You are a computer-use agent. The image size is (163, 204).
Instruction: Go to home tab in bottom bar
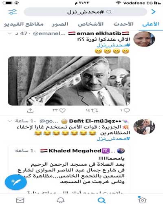142,200
